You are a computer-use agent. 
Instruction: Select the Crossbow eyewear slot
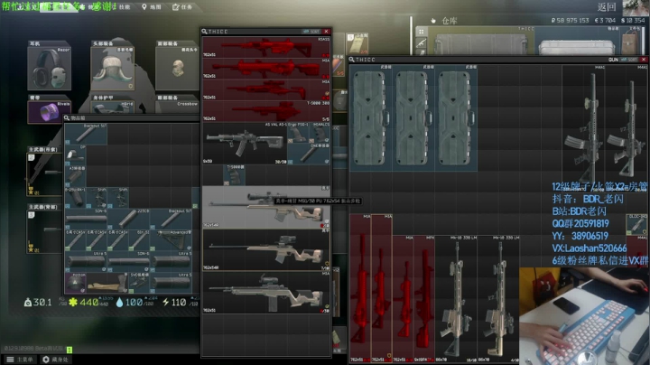click(178, 107)
